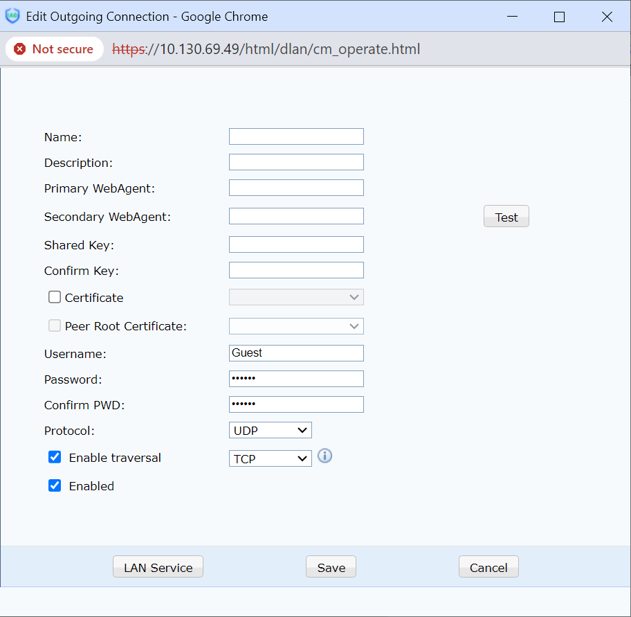Click the Username field containing Guest

point(296,353)
